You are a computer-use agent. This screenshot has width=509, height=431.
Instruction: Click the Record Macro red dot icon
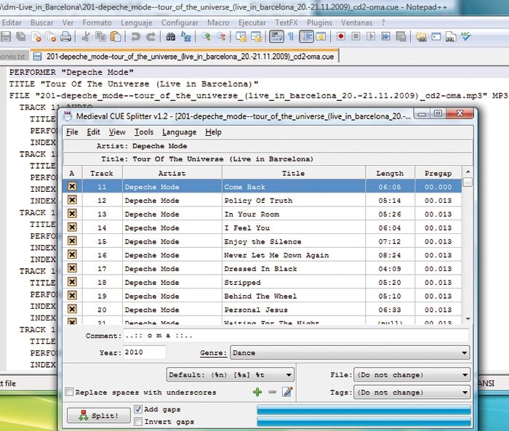[341, 36]
